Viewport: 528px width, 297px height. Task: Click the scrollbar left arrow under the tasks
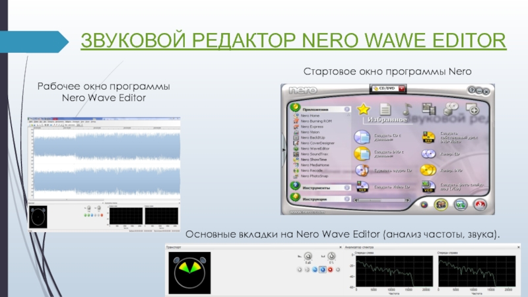(x=356, y=200)
